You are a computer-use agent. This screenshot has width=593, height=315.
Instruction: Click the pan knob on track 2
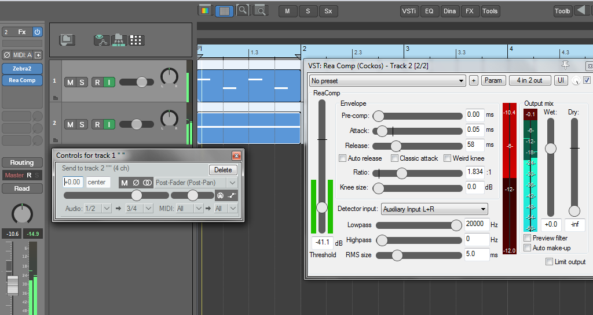click(169, 119)
